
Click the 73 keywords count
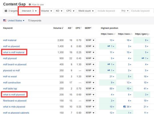coord(35,21)
